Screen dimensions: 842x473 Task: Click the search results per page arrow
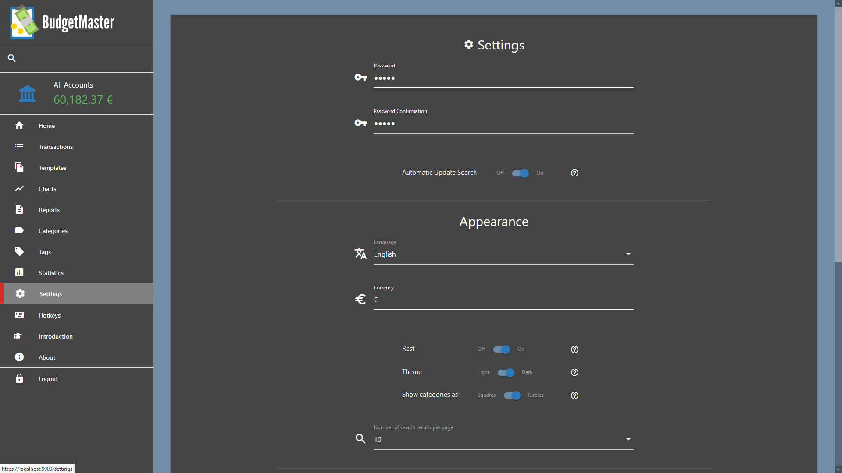coord(628,440)
